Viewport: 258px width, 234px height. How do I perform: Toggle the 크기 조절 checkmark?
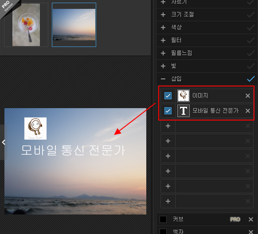coord(251,15)
